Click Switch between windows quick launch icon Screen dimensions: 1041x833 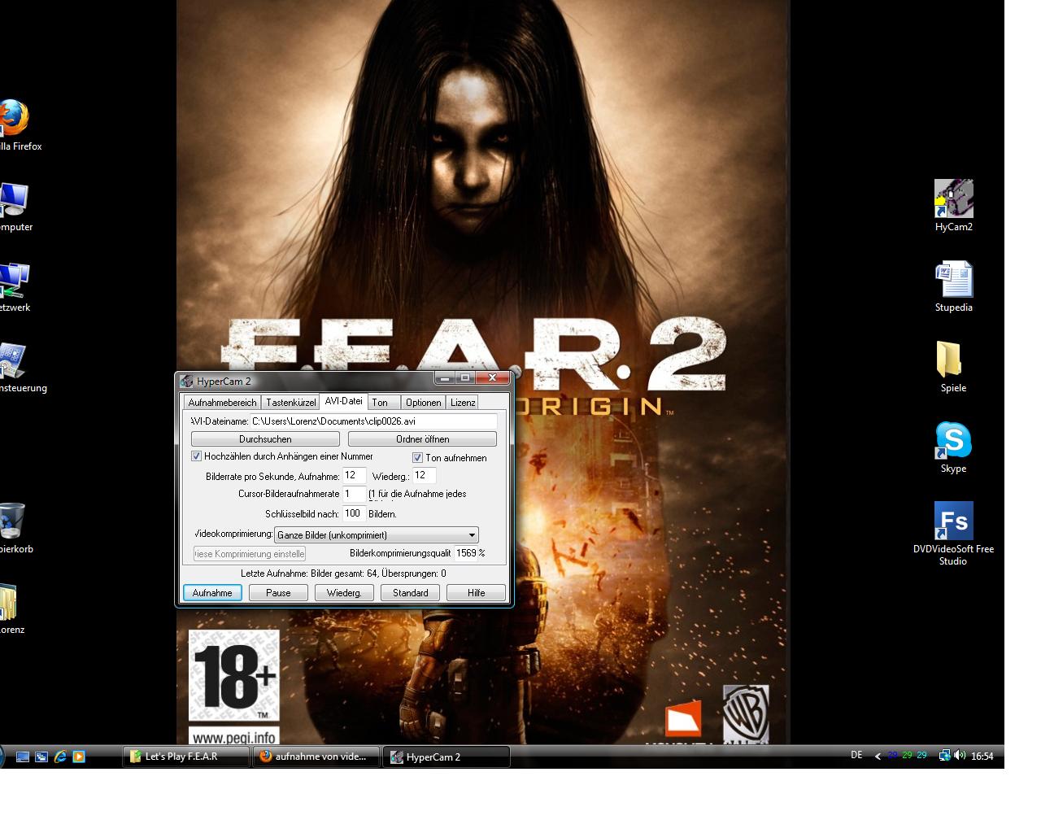coord(41,757)
